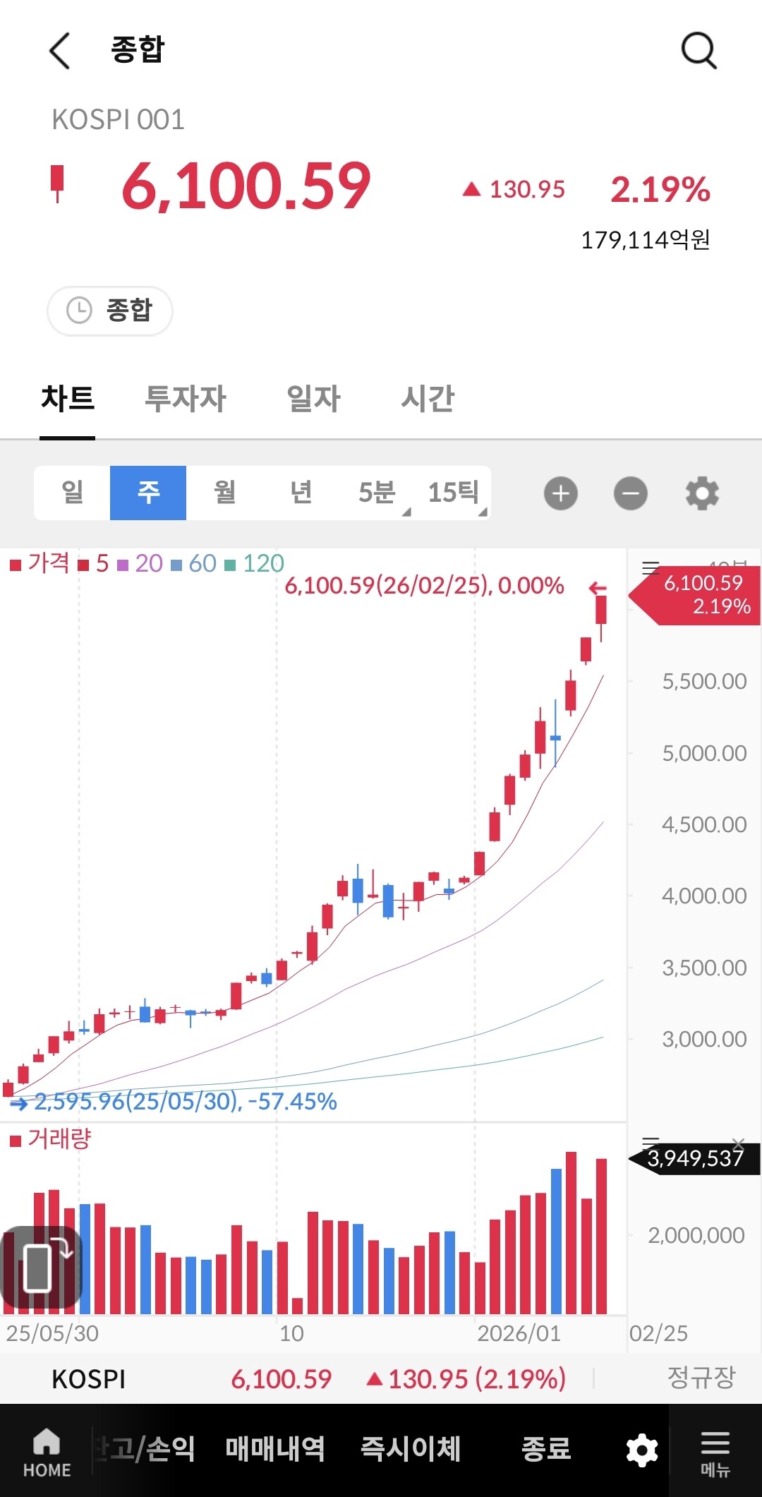This screenshot has height=1497, width=762.
Task: Tap 즉시이체 in the bottom bar
Action: (411, 1449)
